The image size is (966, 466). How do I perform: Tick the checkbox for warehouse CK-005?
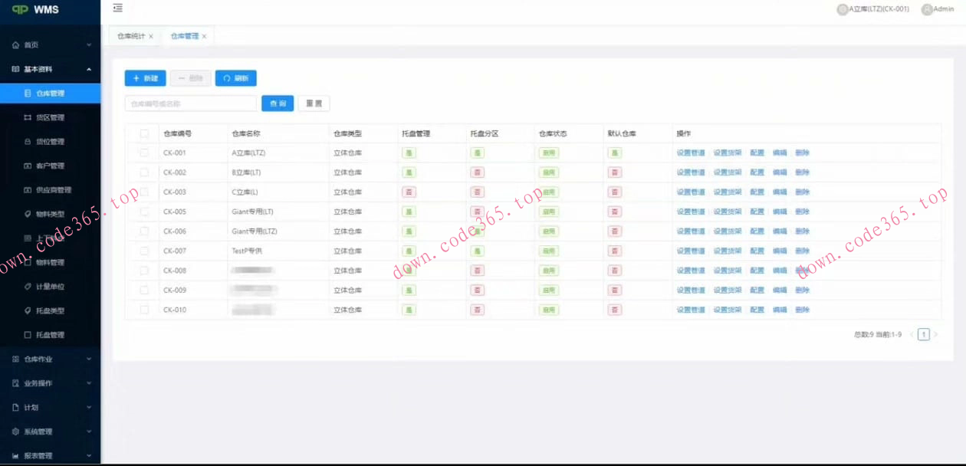click(x=144, y=212)
